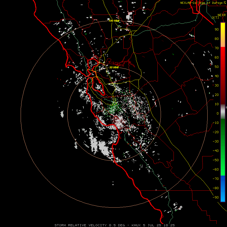Click the 40 value on the velocity scale
Viewport: 227px width, 227px height.
[x=217, y=76]
